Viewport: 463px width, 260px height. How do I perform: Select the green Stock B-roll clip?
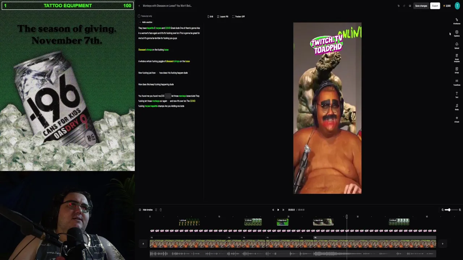click(283, 222)
